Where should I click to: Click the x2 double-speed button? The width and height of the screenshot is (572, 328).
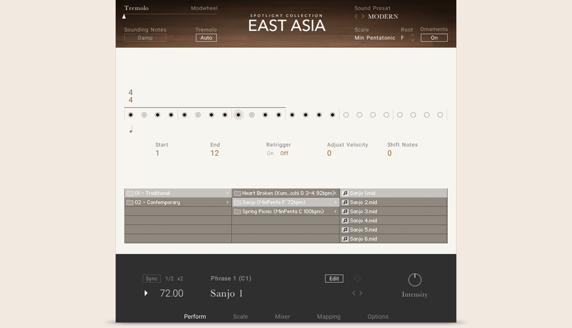tap(180, 279)
